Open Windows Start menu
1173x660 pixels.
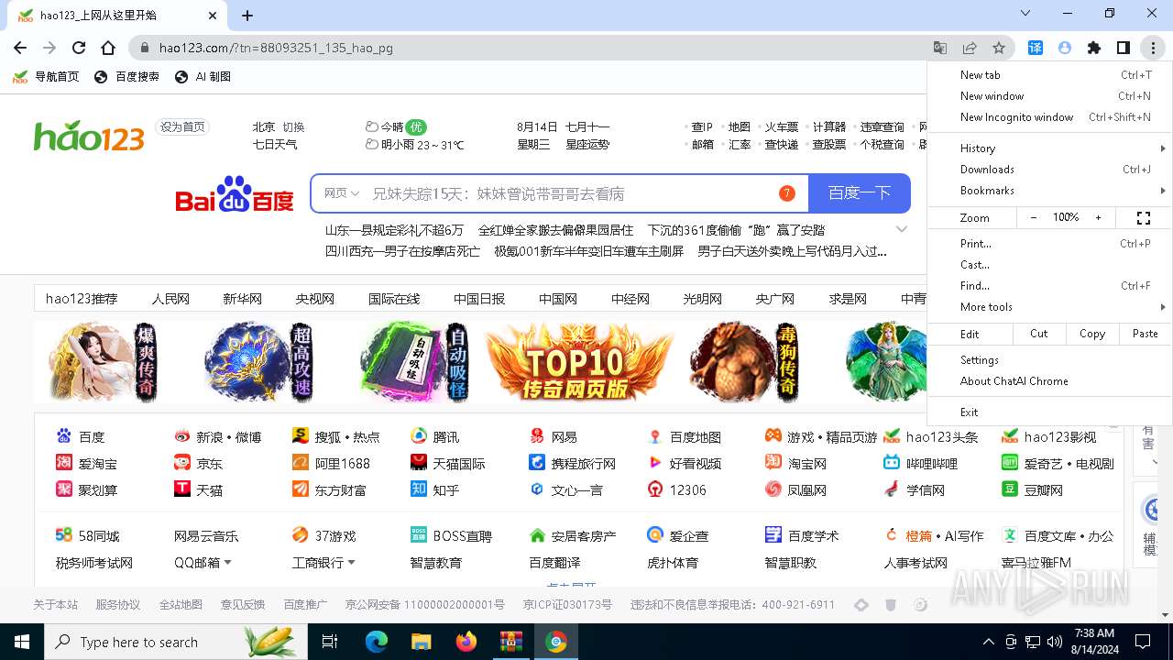21,642
